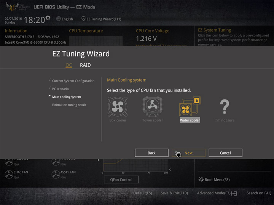
Task: Click the ASST1 FAN icon
Action: coord(56,175)
